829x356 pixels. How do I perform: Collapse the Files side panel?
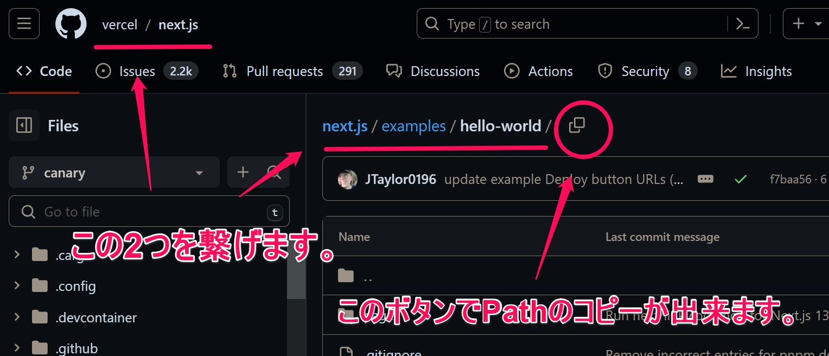click(x=24, y=125)
